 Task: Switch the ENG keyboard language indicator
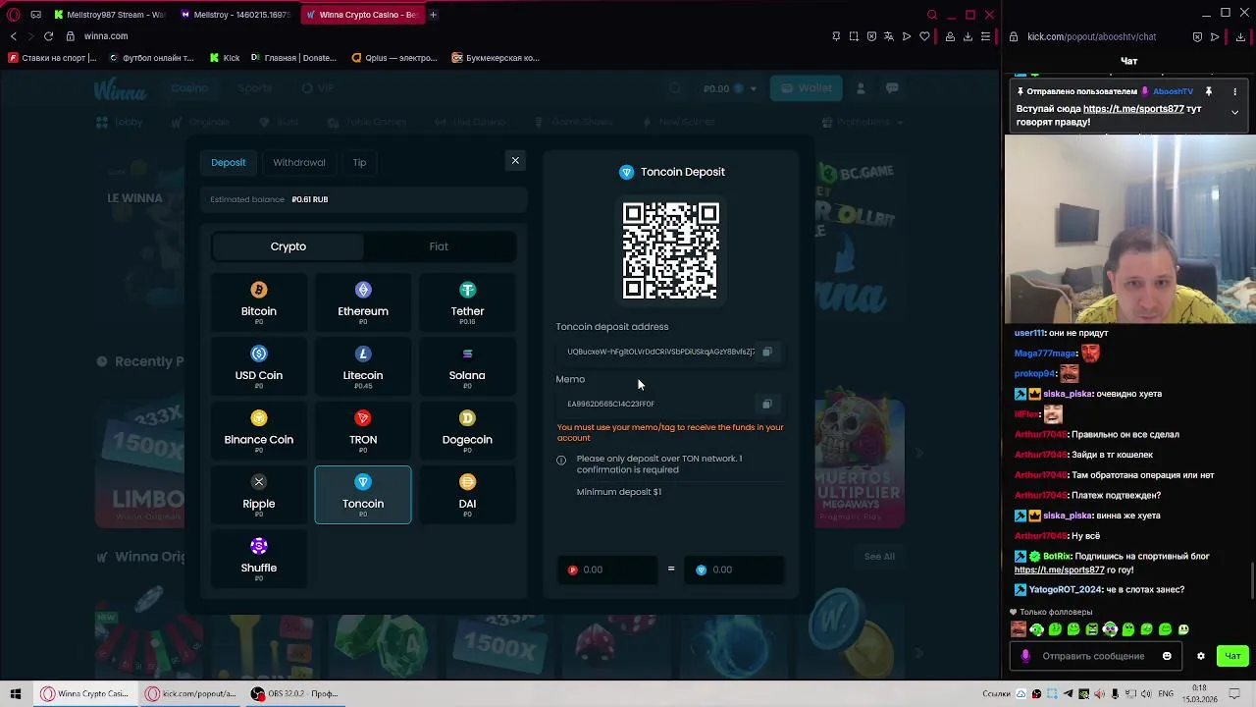pos(1166,694)
